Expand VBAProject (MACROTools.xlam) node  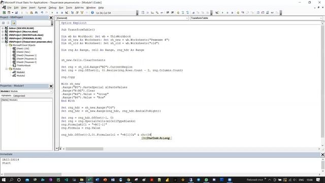pos(3,35)
